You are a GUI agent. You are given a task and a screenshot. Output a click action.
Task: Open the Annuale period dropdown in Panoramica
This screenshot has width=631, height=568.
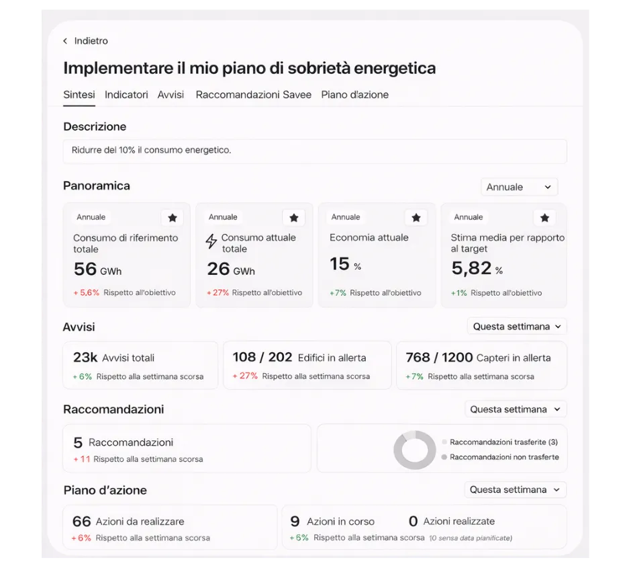click(x=518, y=187)
